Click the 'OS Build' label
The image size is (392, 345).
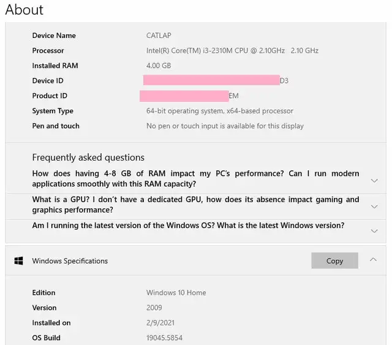coord(46,338)
